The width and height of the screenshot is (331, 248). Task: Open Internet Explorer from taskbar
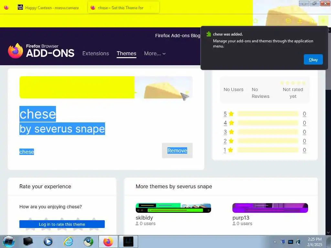pos(69,242)
